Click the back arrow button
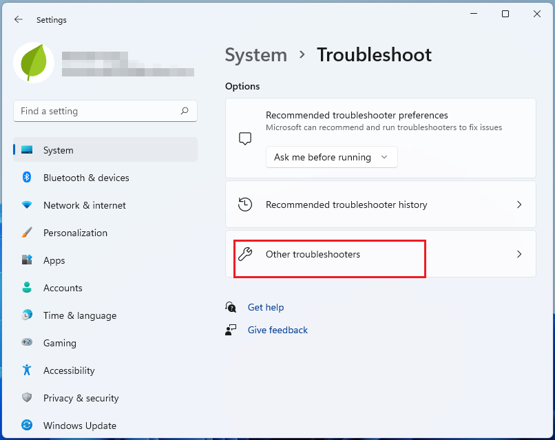The image size is (555, 440). [x=19, y=19]
